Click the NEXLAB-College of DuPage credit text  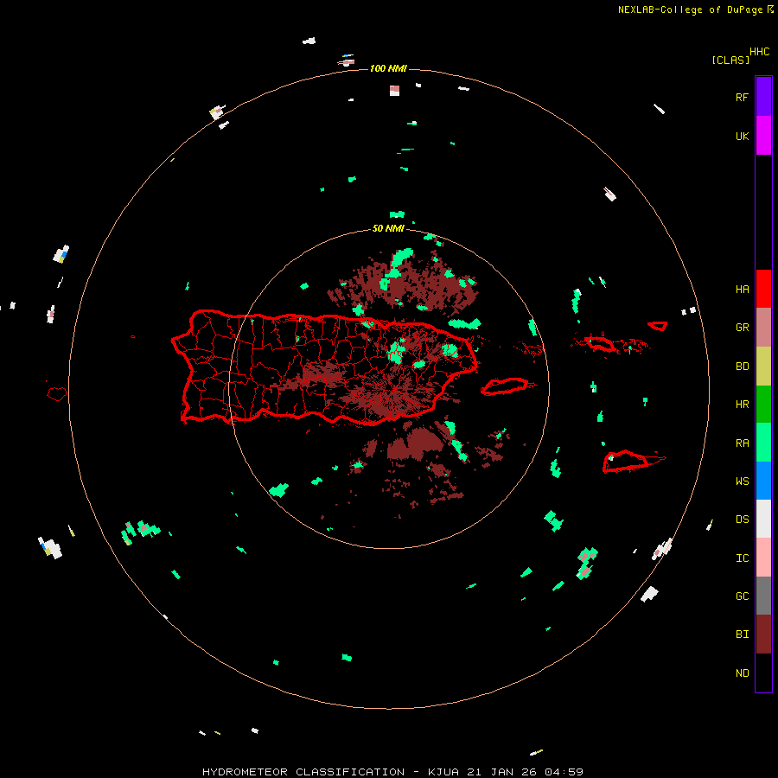point(690,10)
